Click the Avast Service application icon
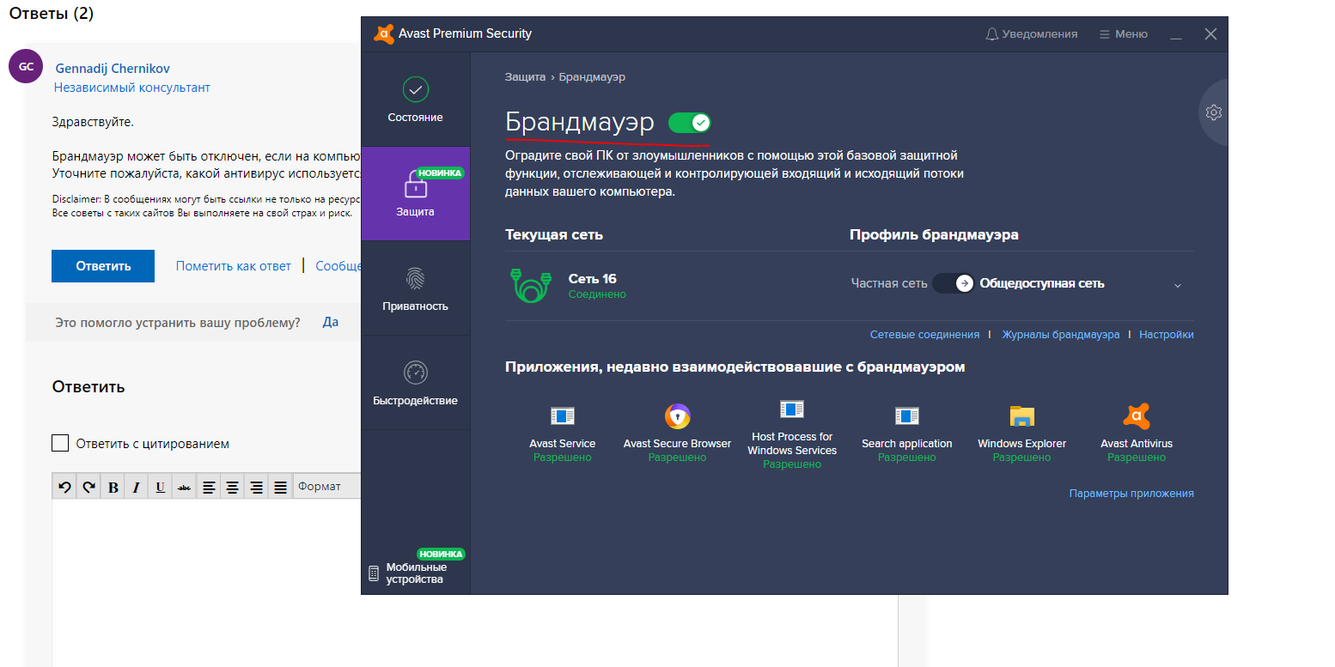 (x=563, y=416)
